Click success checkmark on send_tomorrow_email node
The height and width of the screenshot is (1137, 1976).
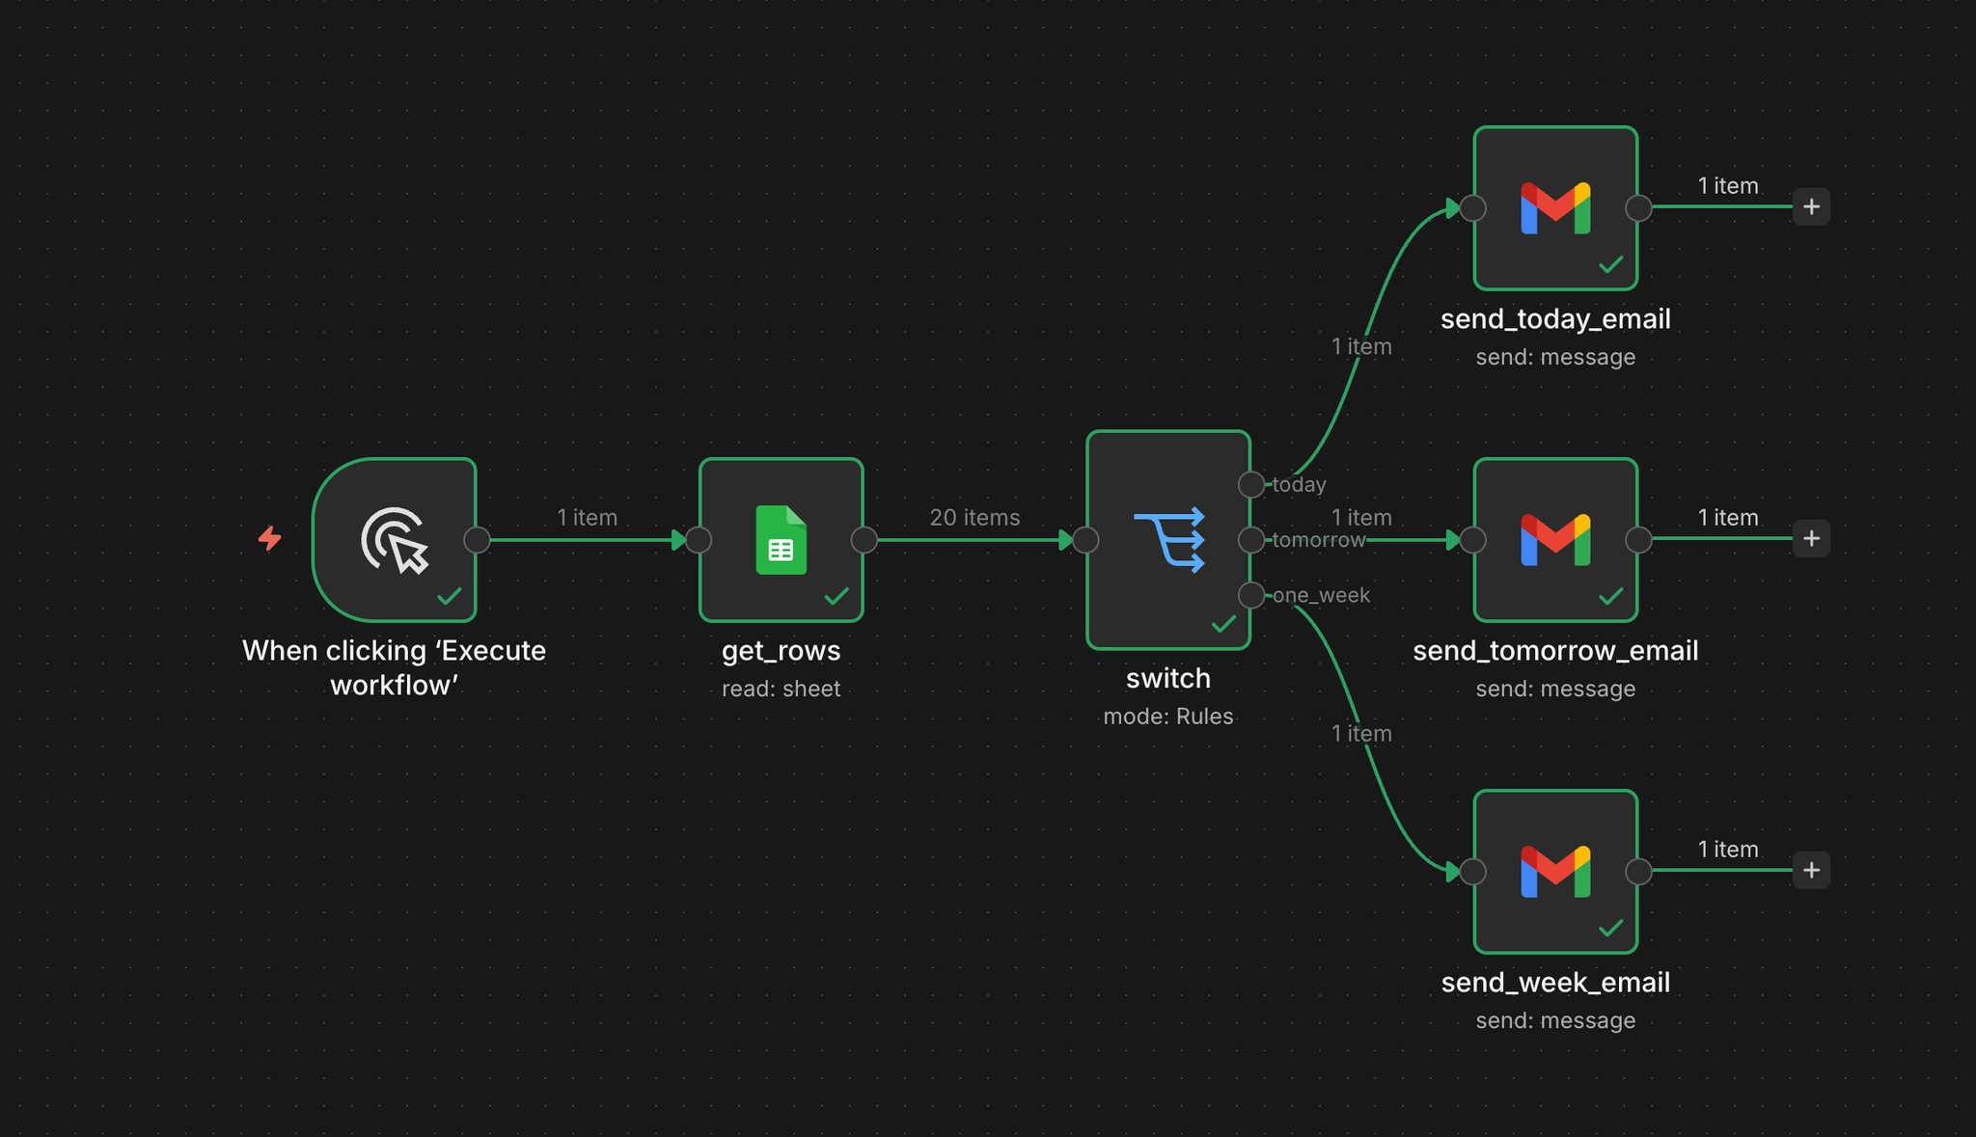tap(1611, 597)
